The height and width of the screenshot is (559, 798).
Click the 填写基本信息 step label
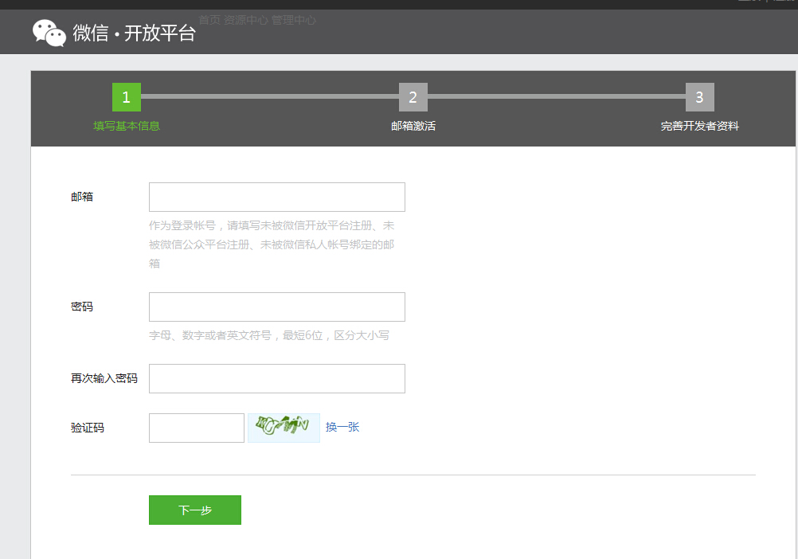(x=127, y=126)
